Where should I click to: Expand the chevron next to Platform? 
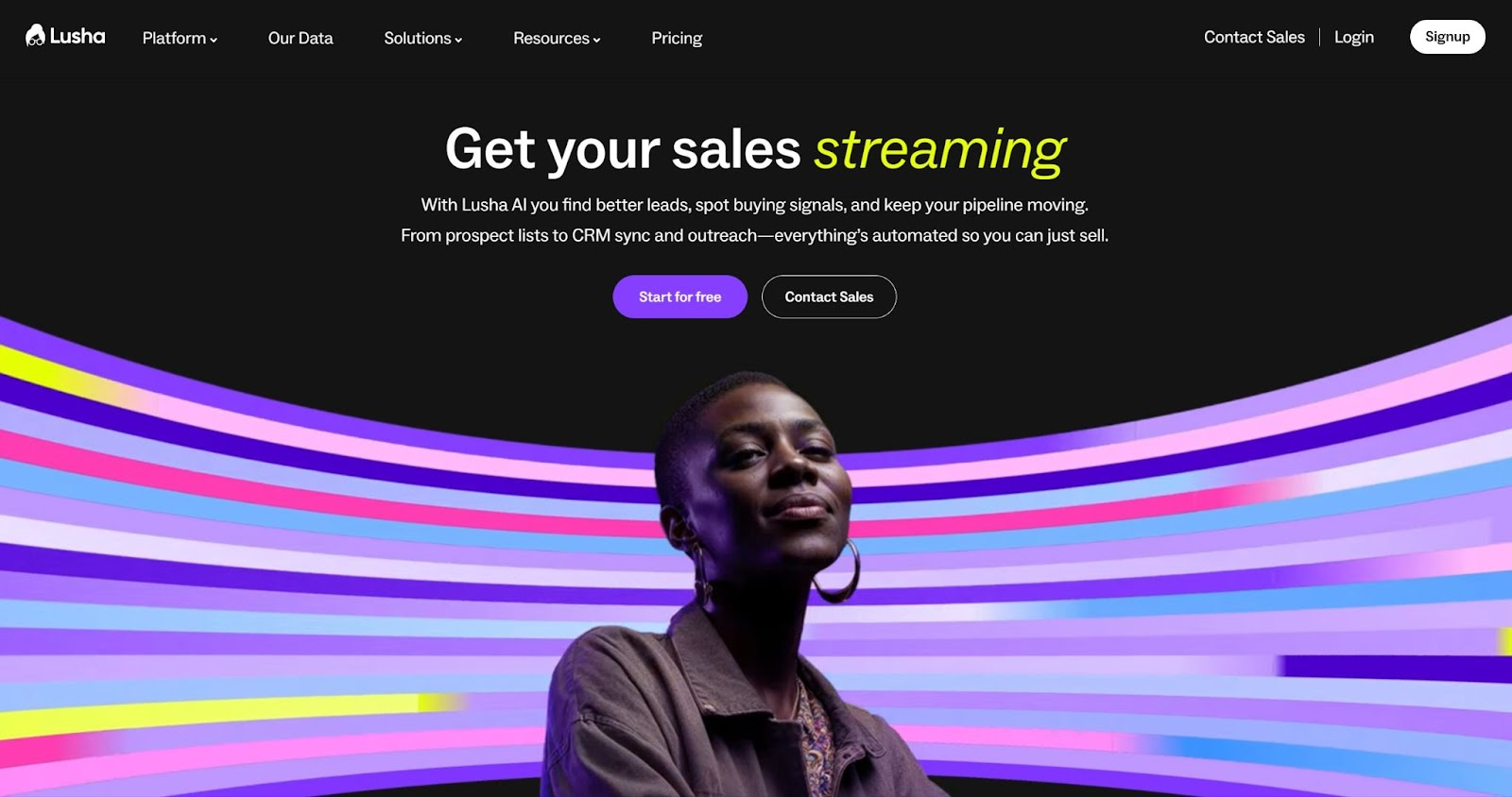(x=214, y=40)
